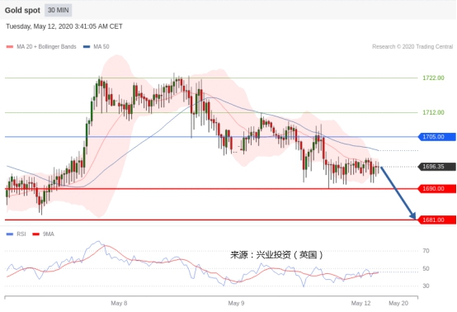Click the blue 1705.00 pivot price tag
457x312 pixels.
[437, 137]
